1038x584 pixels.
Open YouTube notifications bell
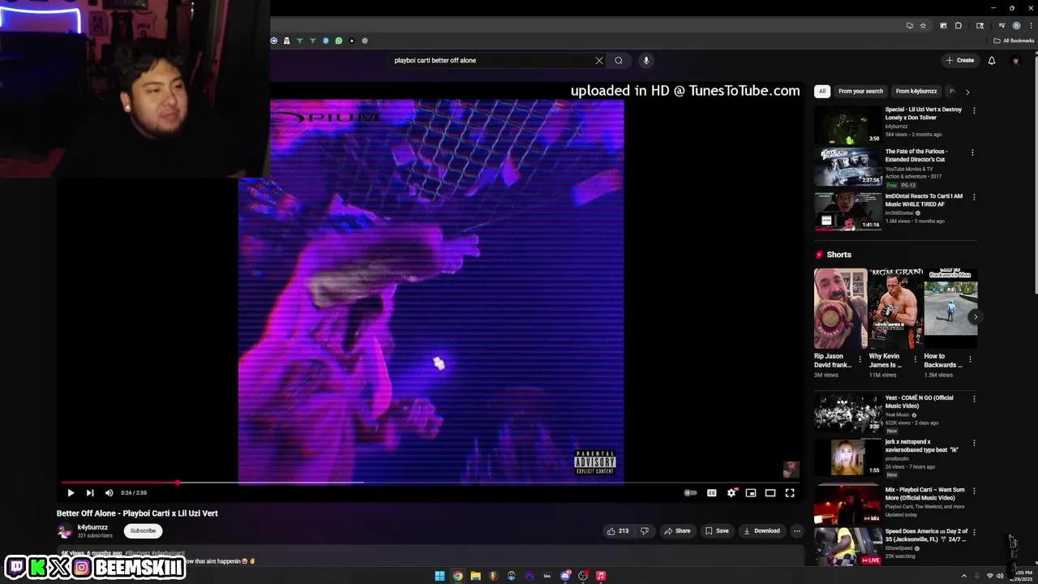coord(992,60)
